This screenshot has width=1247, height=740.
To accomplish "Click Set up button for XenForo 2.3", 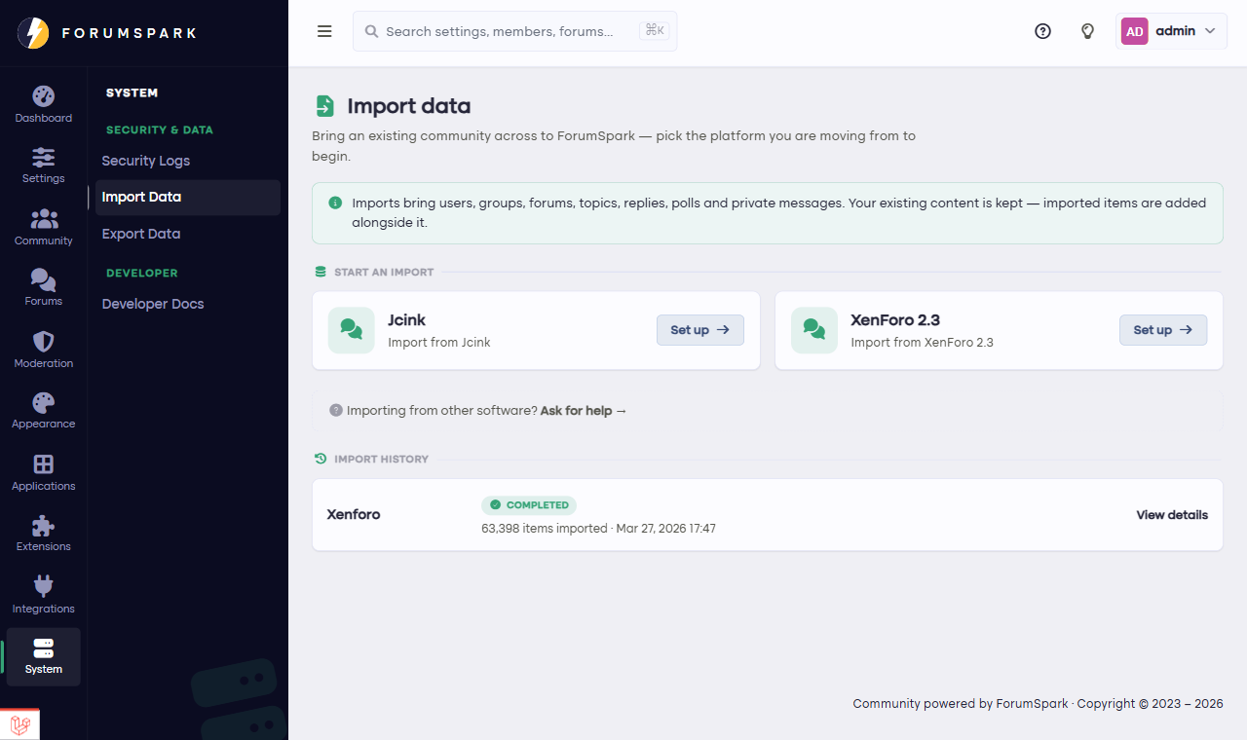I will (1163, 330).
